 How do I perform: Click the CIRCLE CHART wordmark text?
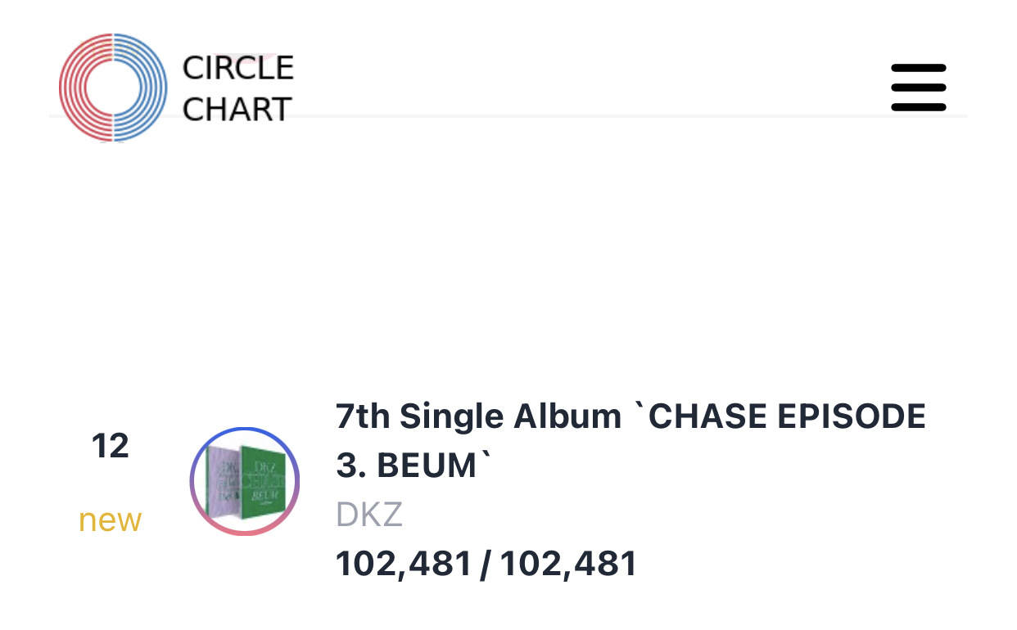click(237, 88)
